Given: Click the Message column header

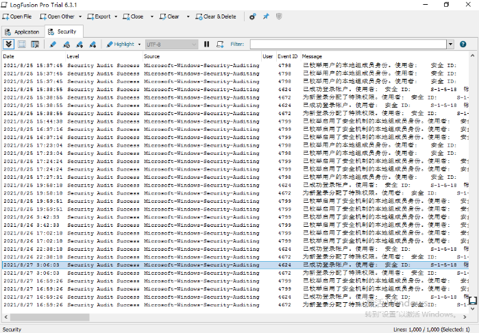Looking at the screenshot, I should tap(384, 56).
